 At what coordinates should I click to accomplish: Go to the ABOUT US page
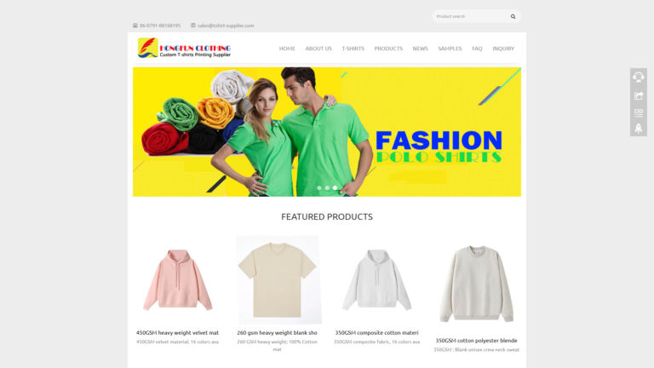tap(318, 49)
